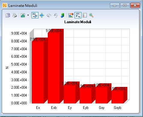Activate the zoom magnifier tool
Screen dimensions: 143x117
(91, 15)
